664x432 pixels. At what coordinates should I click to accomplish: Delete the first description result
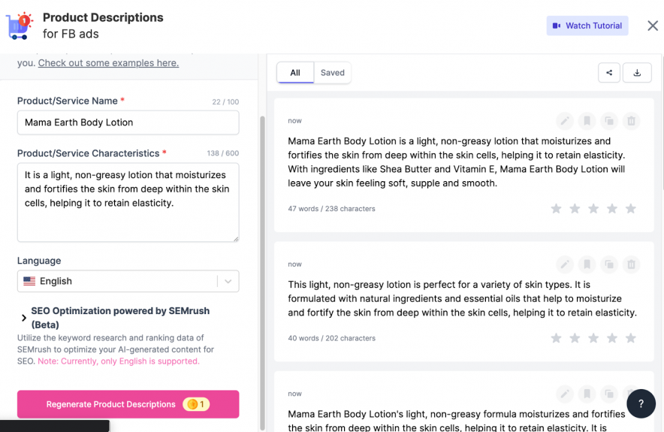pyautogui.click(x=631, y=121)
